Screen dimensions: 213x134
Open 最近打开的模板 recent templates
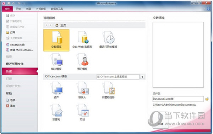108,40
